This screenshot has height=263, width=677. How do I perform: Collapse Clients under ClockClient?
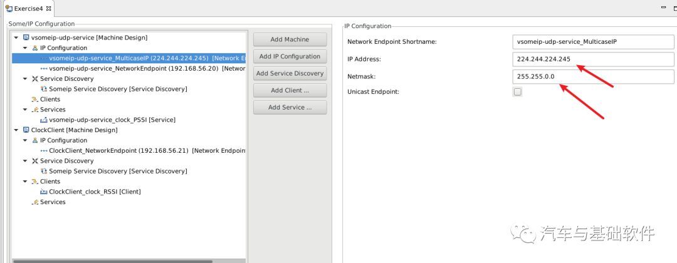point(25,182)
